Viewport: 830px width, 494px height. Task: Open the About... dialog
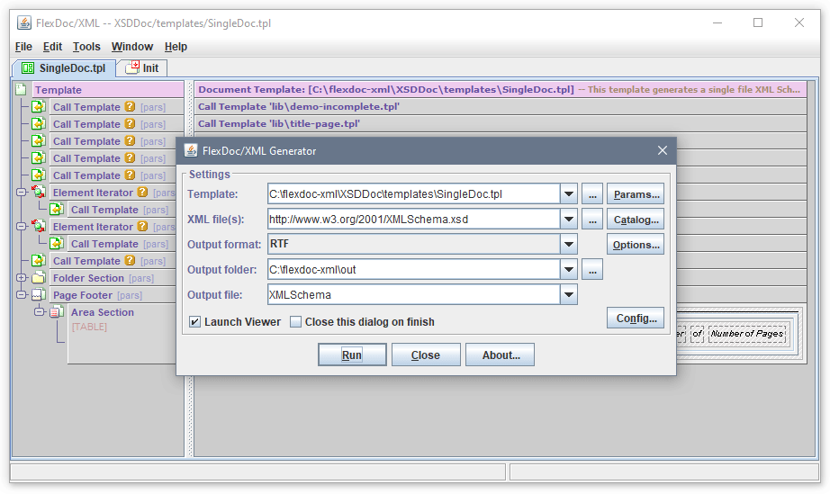(x=501, y=355)
